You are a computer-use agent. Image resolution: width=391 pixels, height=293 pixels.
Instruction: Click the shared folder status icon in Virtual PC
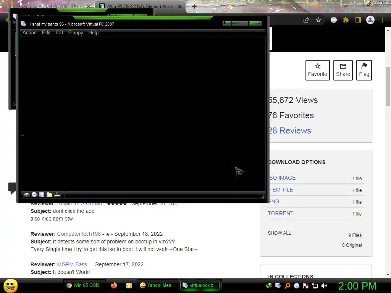(x=49, y=195)
